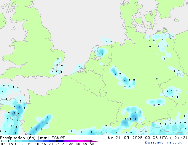Select the 30–35 mm purple legend swatch
Image resolution: width=188 pixels, height=145 pixels.
pyautogui.click(x=66, y=141)
